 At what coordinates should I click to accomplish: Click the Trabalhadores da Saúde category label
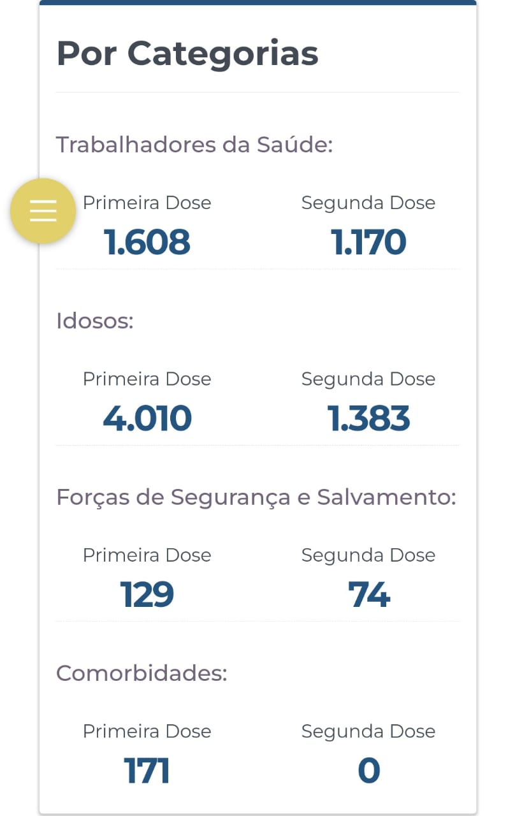click(194, 145)
